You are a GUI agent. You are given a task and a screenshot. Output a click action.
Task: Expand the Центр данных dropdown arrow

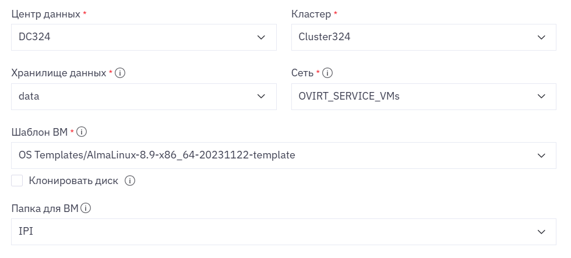pyautogui.click(x=261, y=37)
